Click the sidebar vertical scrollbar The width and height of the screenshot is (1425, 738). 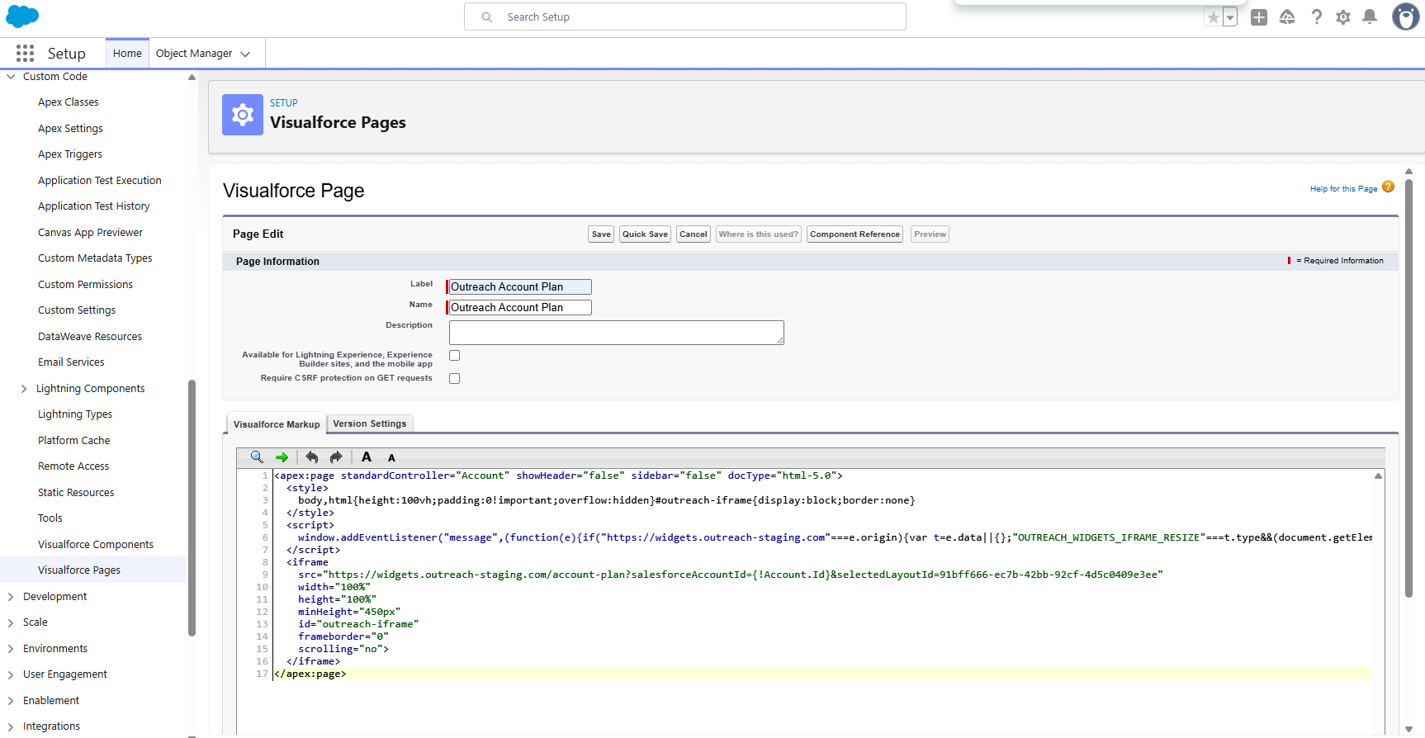192,508
